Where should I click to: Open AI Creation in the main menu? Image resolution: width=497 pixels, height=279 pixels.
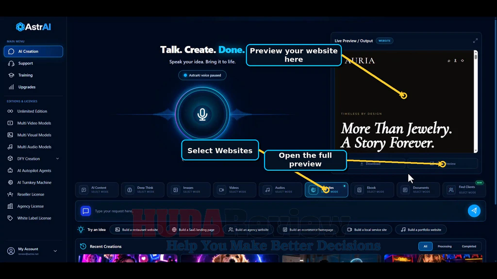[33, 51]
